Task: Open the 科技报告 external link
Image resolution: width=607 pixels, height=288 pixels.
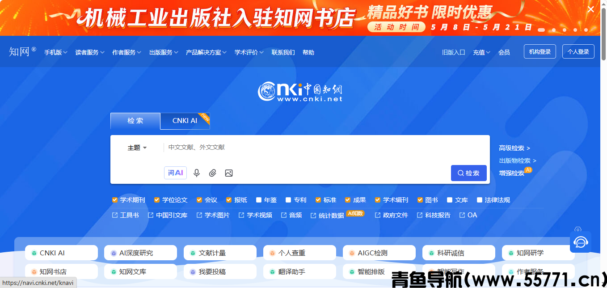Action: (x=434, y=215)
